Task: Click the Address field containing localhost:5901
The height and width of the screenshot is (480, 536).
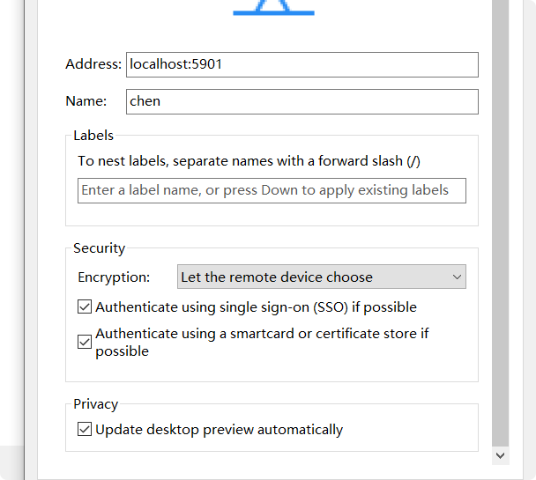Action: (302, 64)
